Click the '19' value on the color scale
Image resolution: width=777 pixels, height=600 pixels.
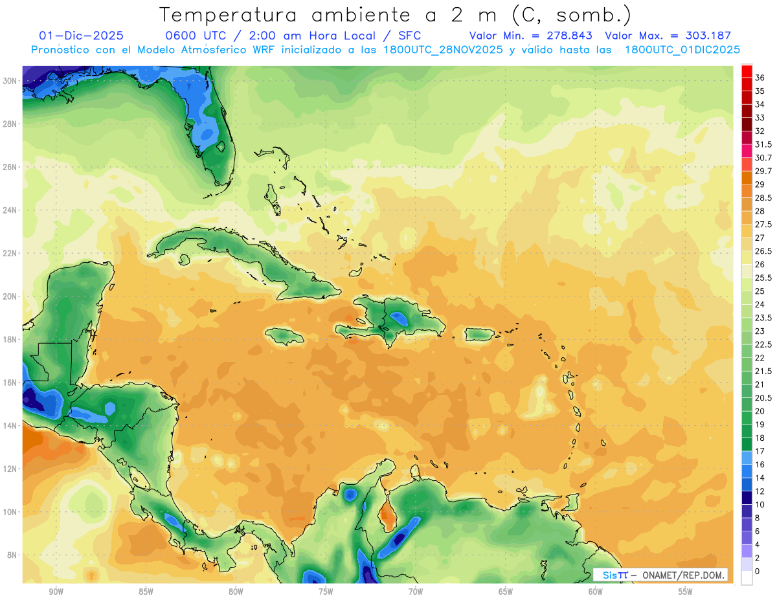coord(760,425)
